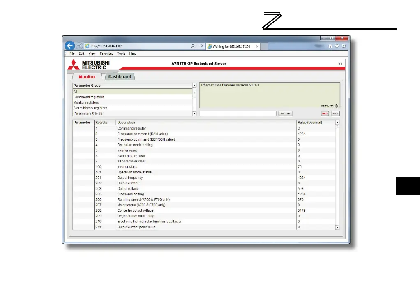Select 'Running speed (A700 & F700 only)' row
Screen dimensions: 420x296
click(x=204, y=199)
